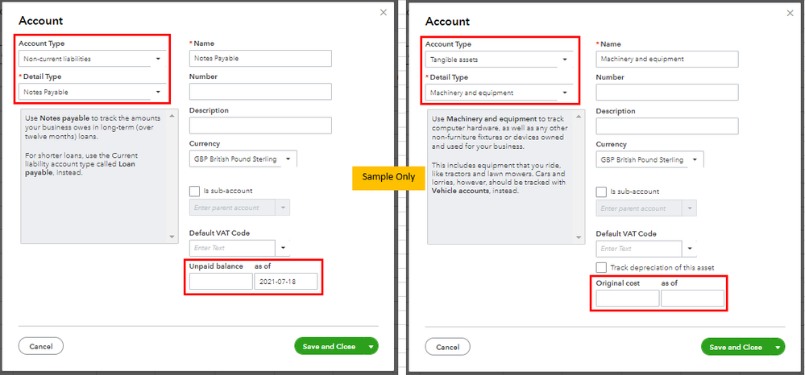805x375 pixels.
Task: Close the left Account dialog
Action: click(383, 13)
